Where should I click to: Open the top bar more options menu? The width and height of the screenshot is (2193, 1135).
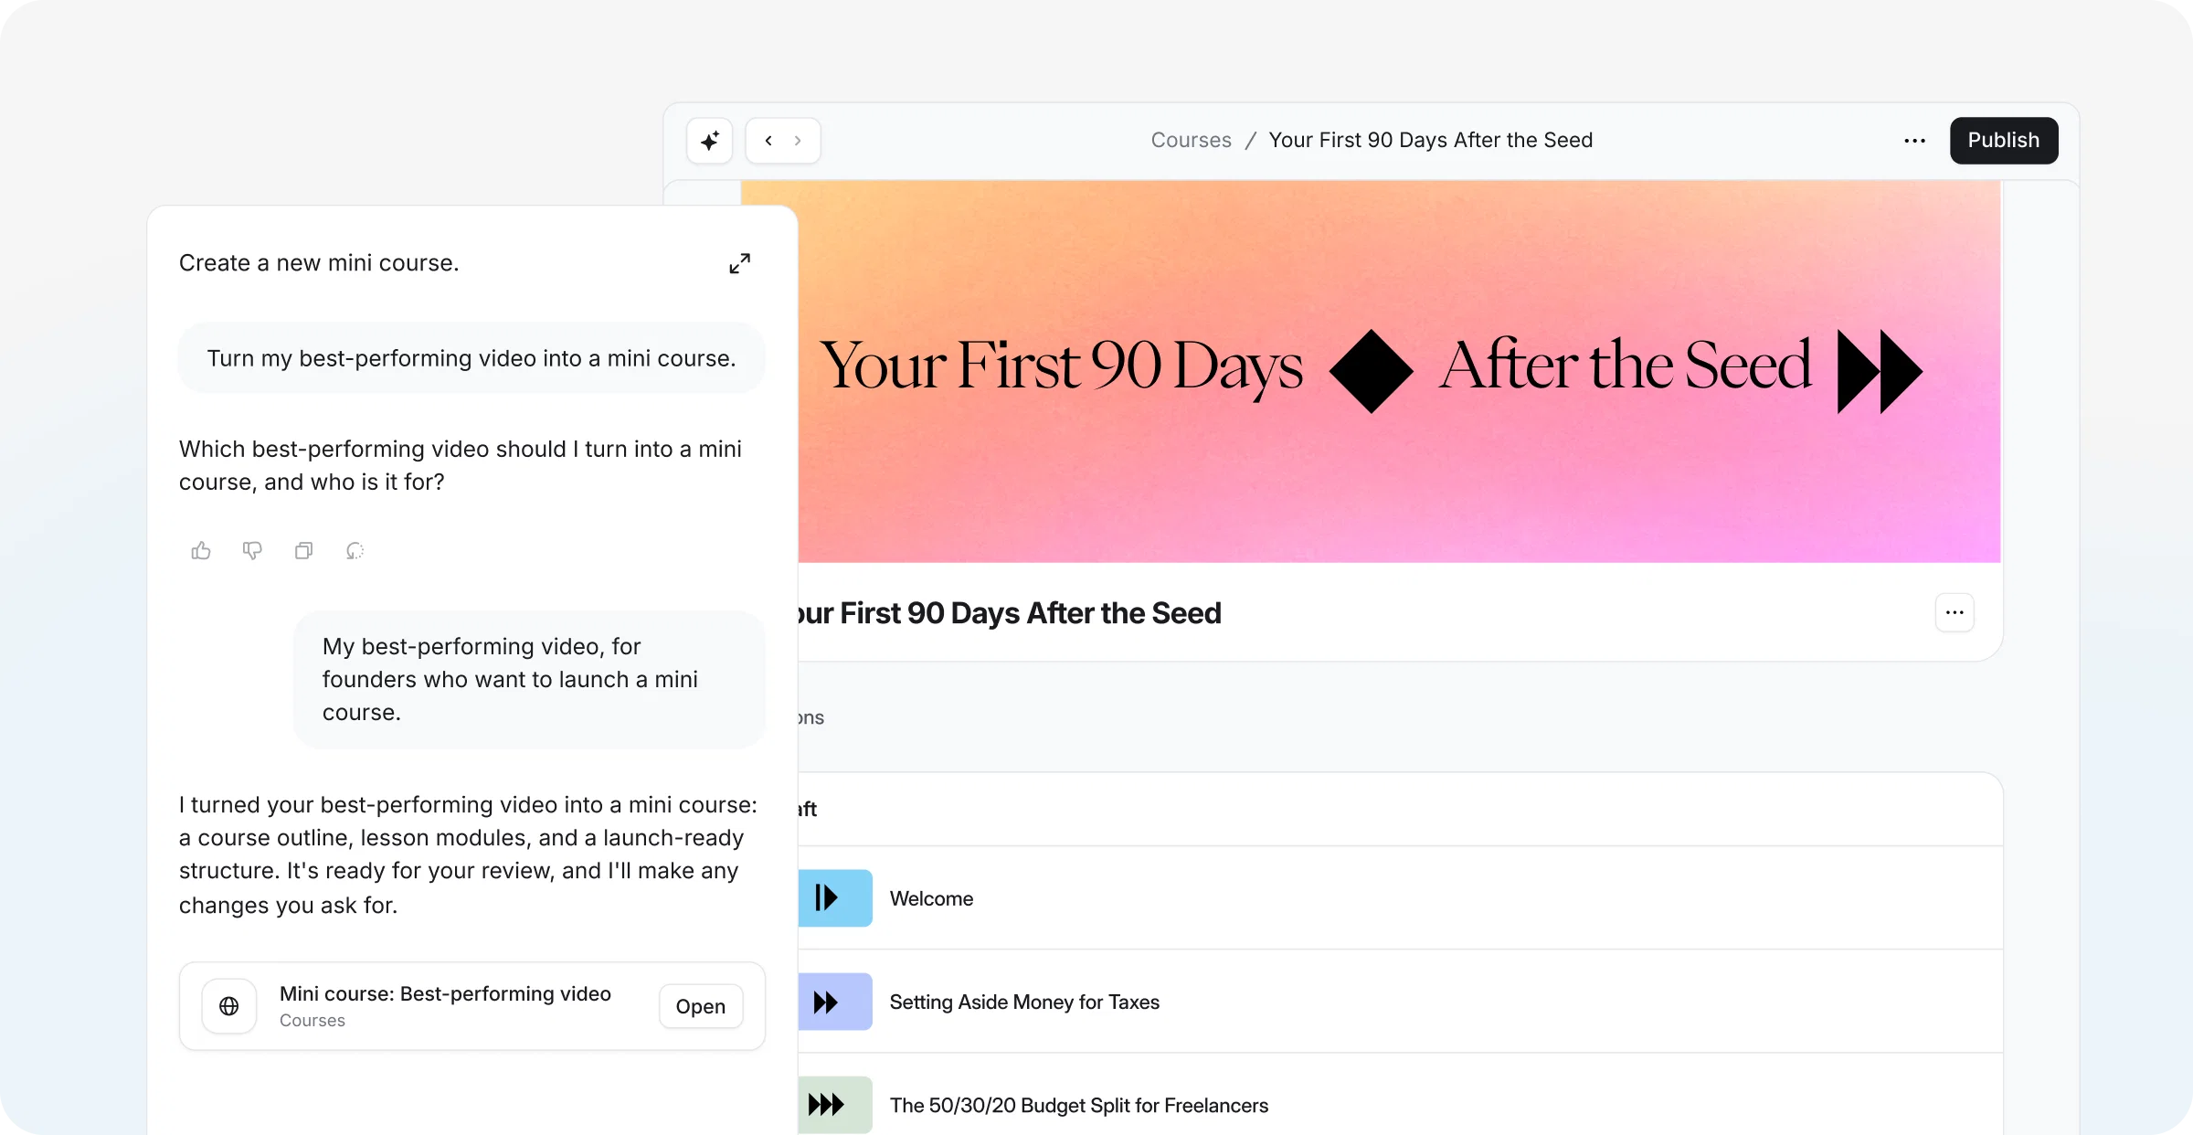(1915, 141)
